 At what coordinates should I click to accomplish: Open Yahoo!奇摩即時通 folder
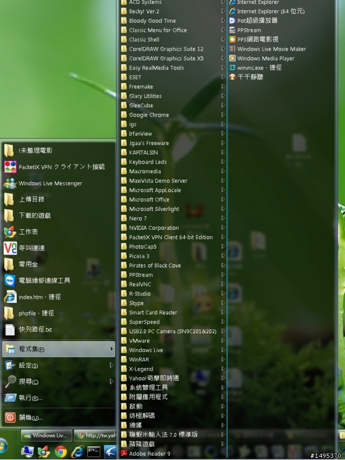click(173, 378)
